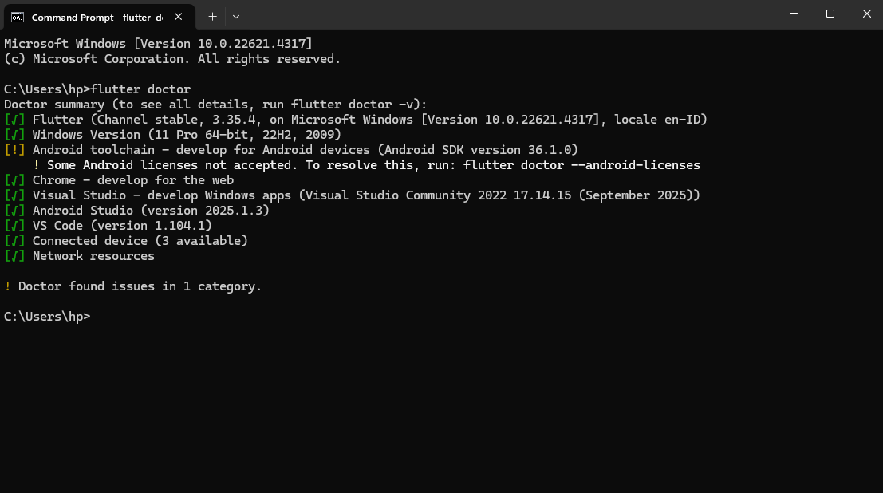Click the checkmark next to VS Code line
The width and height of the screenshot is (883, 493).
tap(14, 225)
